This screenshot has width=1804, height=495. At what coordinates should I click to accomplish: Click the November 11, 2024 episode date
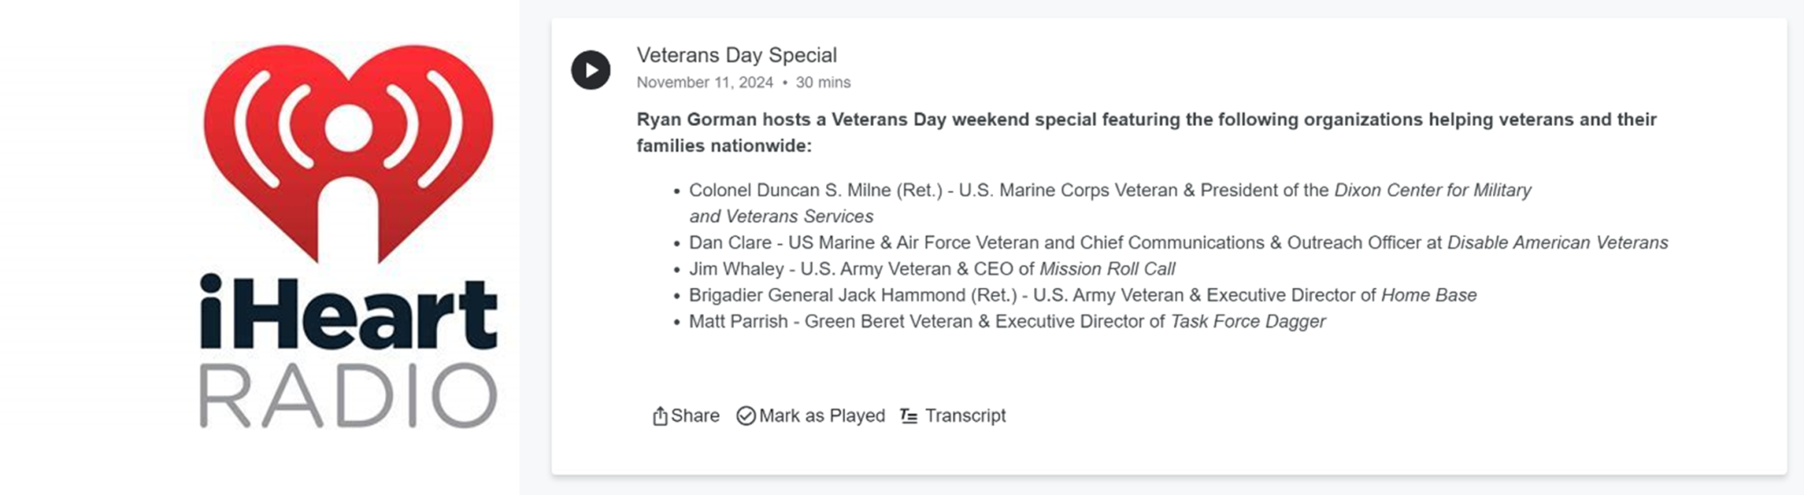[705, 83]
